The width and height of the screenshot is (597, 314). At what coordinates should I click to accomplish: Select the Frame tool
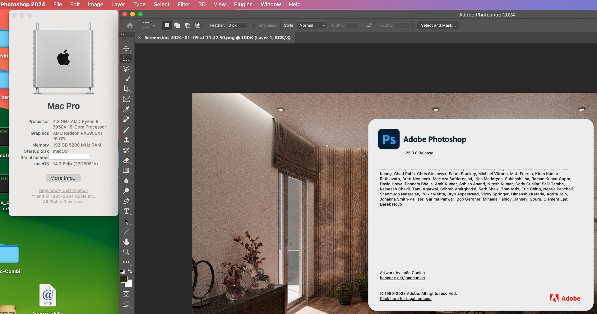pyautogui.click(x=126, y=99)
